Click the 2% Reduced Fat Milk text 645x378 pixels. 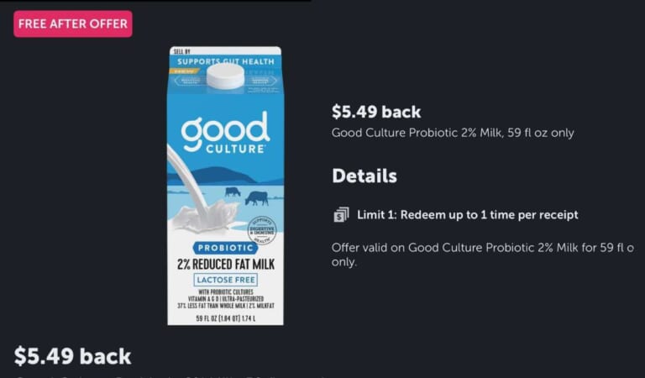(226, 264)
